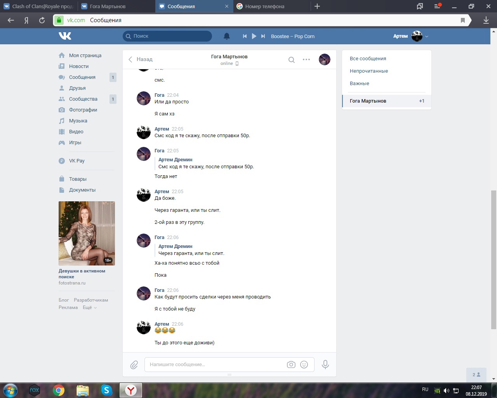Open conversation actions three-dots menu

pyautogui.click(x=306, y=59)
